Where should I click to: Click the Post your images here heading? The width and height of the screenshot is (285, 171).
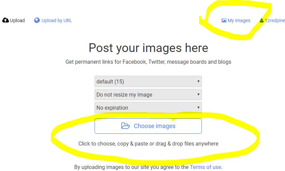(148, 48)
